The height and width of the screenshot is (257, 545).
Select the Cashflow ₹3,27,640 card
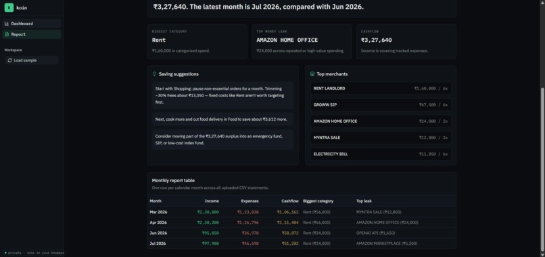[x=406, y=42]
